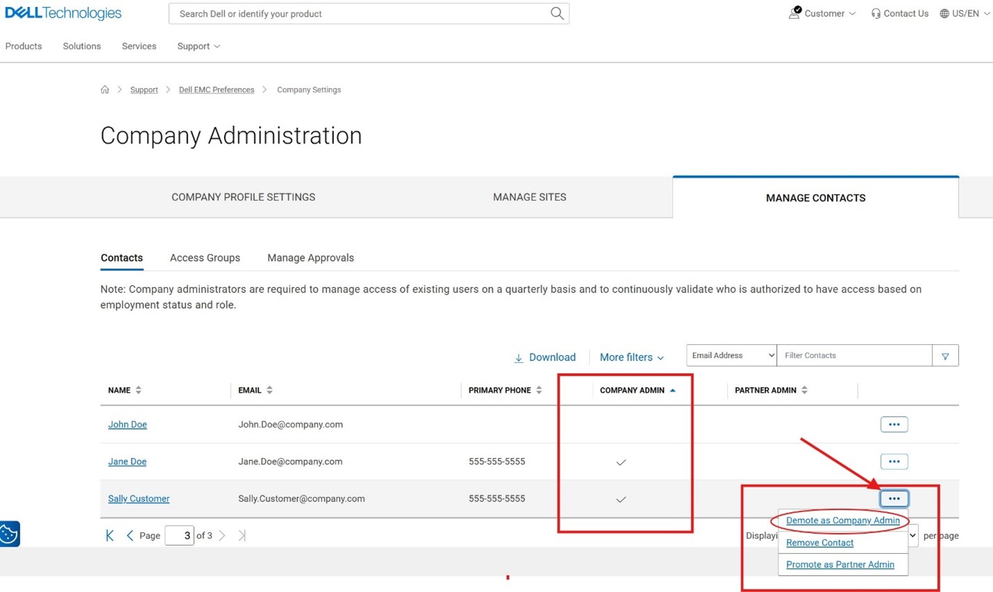This screenshot has width=993, height=592.
Task: Click the search magnifier icon
Action: tap(556, 14)
